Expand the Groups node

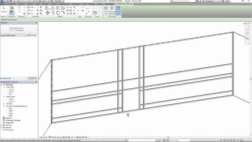[2, 127]
